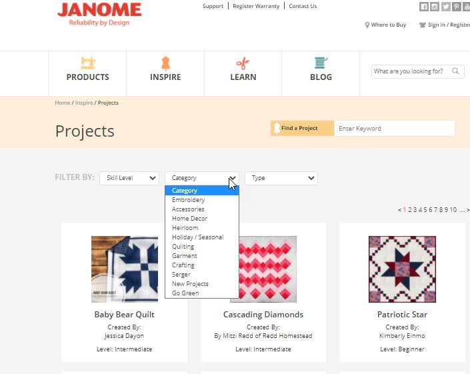Click the Janome logo
The image size is (470, 374).
[99, 14]
